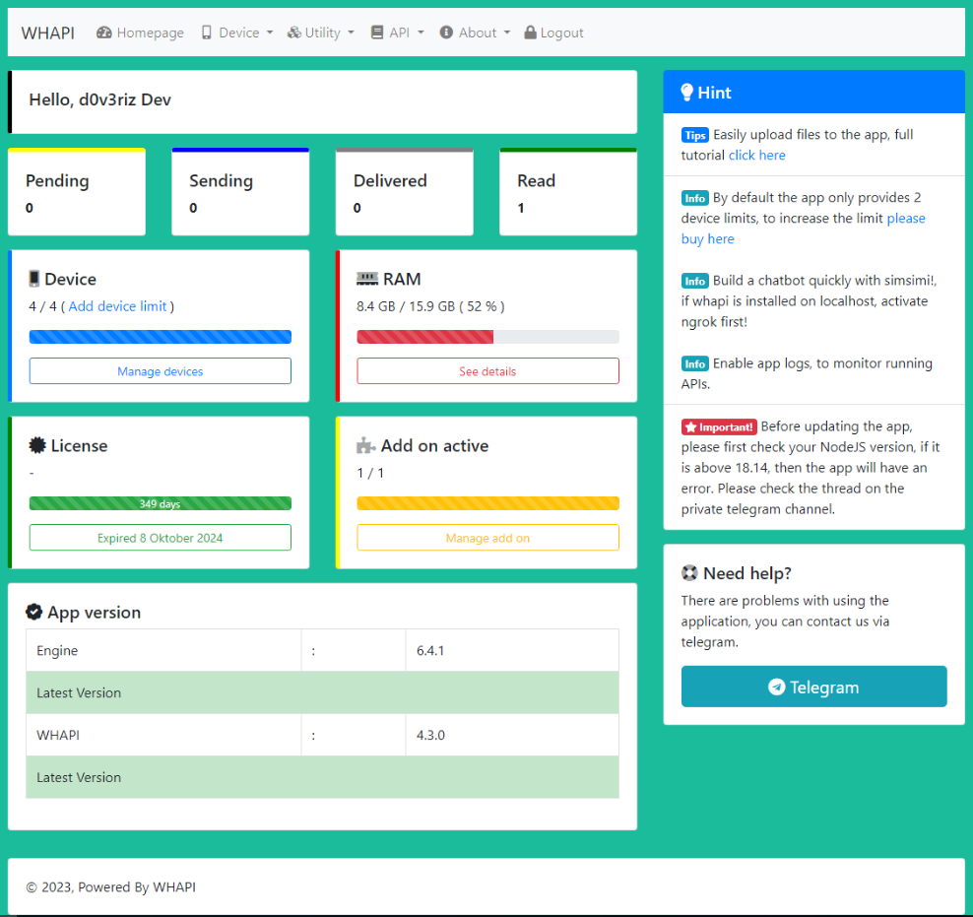Viewport: 973px width, 917px height.
Task: Click the Engine row label
Action: coord(57,650)
